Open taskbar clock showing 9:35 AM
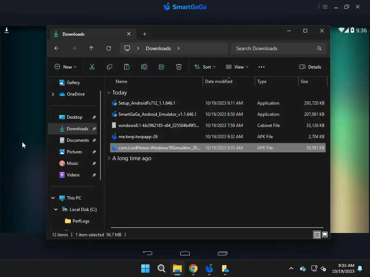Screen dimensions: 370x277 click(343, 268)
